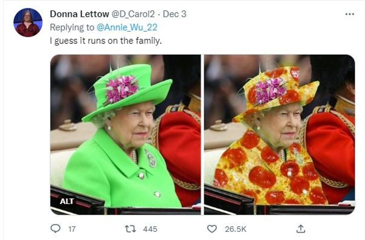Click the 26.5K likes count
The height and width of the screenshot is (240, 365).
coord(235,229)
